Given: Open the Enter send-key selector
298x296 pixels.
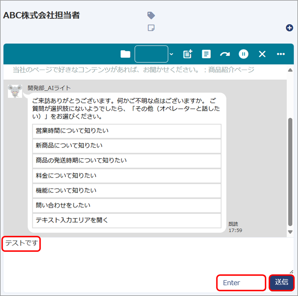Looking at the screenshot, I should pyautogui.click(x=241, y=283).
